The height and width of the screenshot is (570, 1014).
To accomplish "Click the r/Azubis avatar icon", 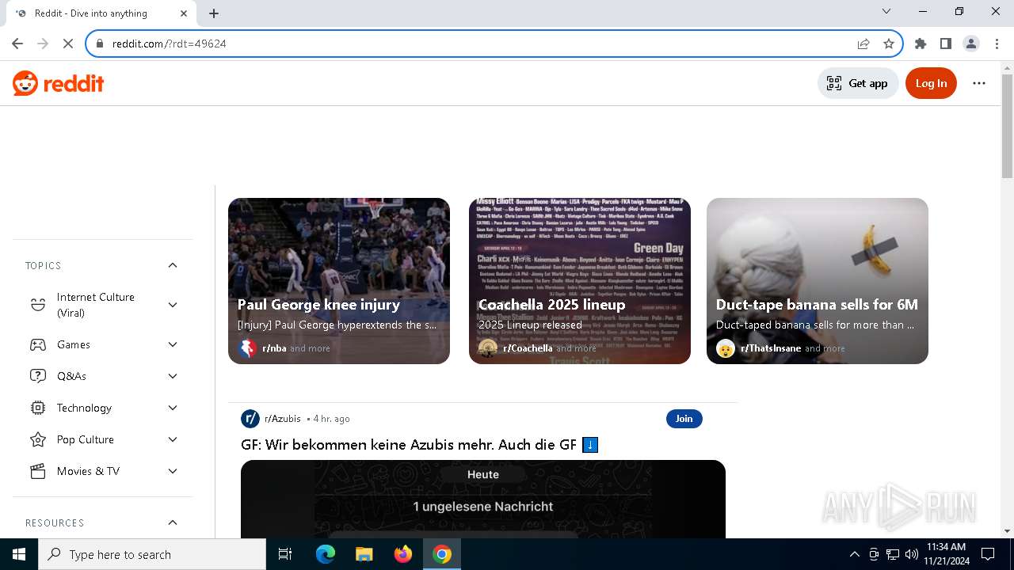I will [x=250, y=419].
